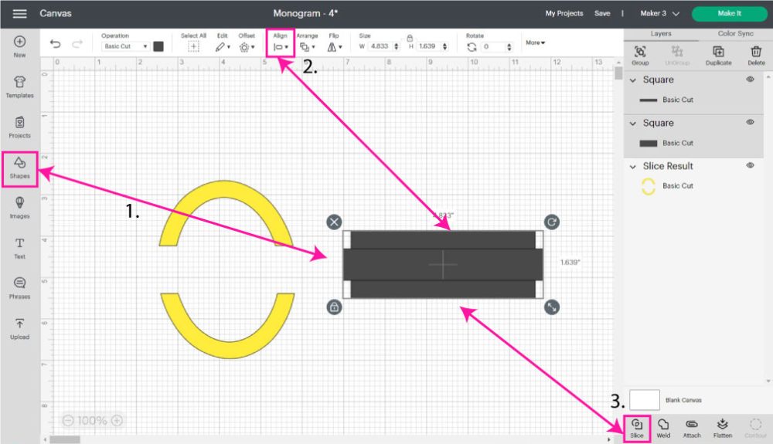Toggle the size aspect ratio lock
Screen dimensions: 773x444
point(409,37)
